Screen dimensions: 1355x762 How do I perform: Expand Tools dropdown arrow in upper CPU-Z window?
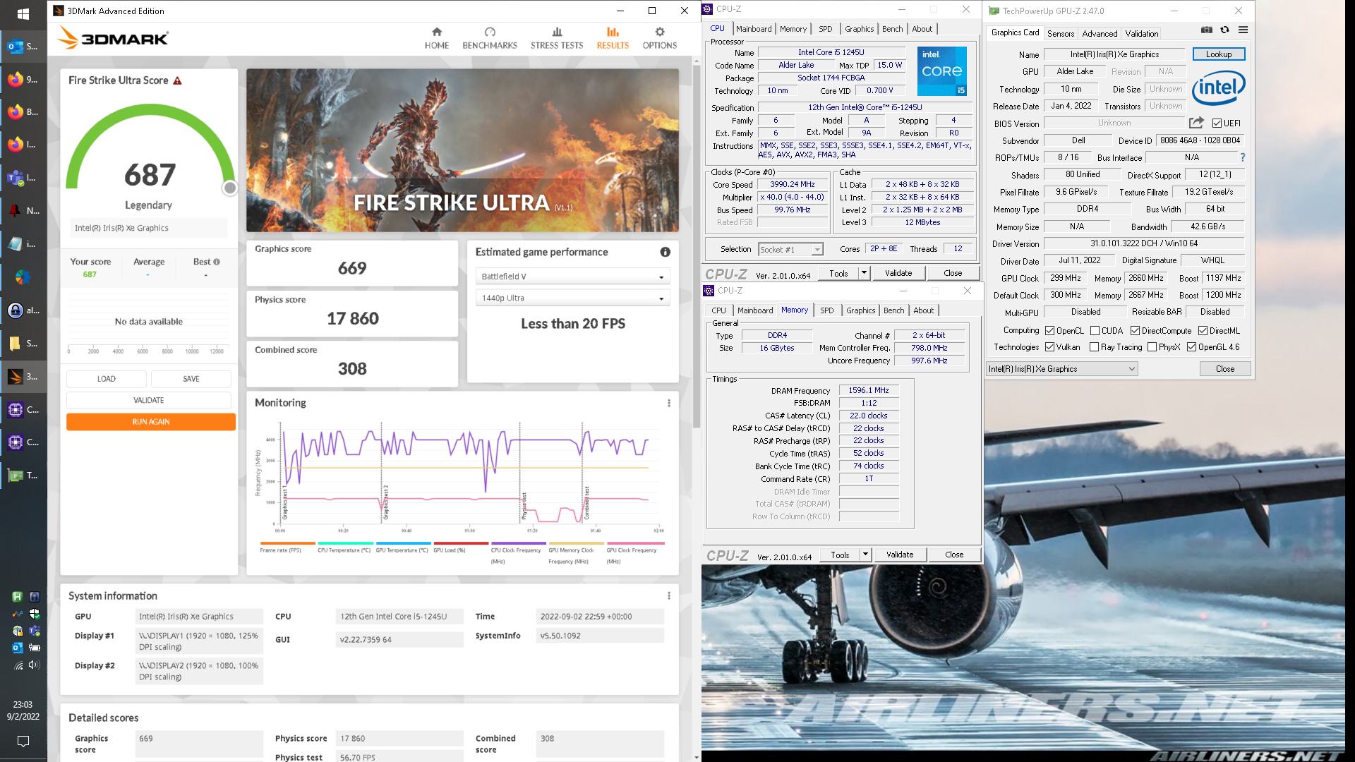click(x=863, y=273)
